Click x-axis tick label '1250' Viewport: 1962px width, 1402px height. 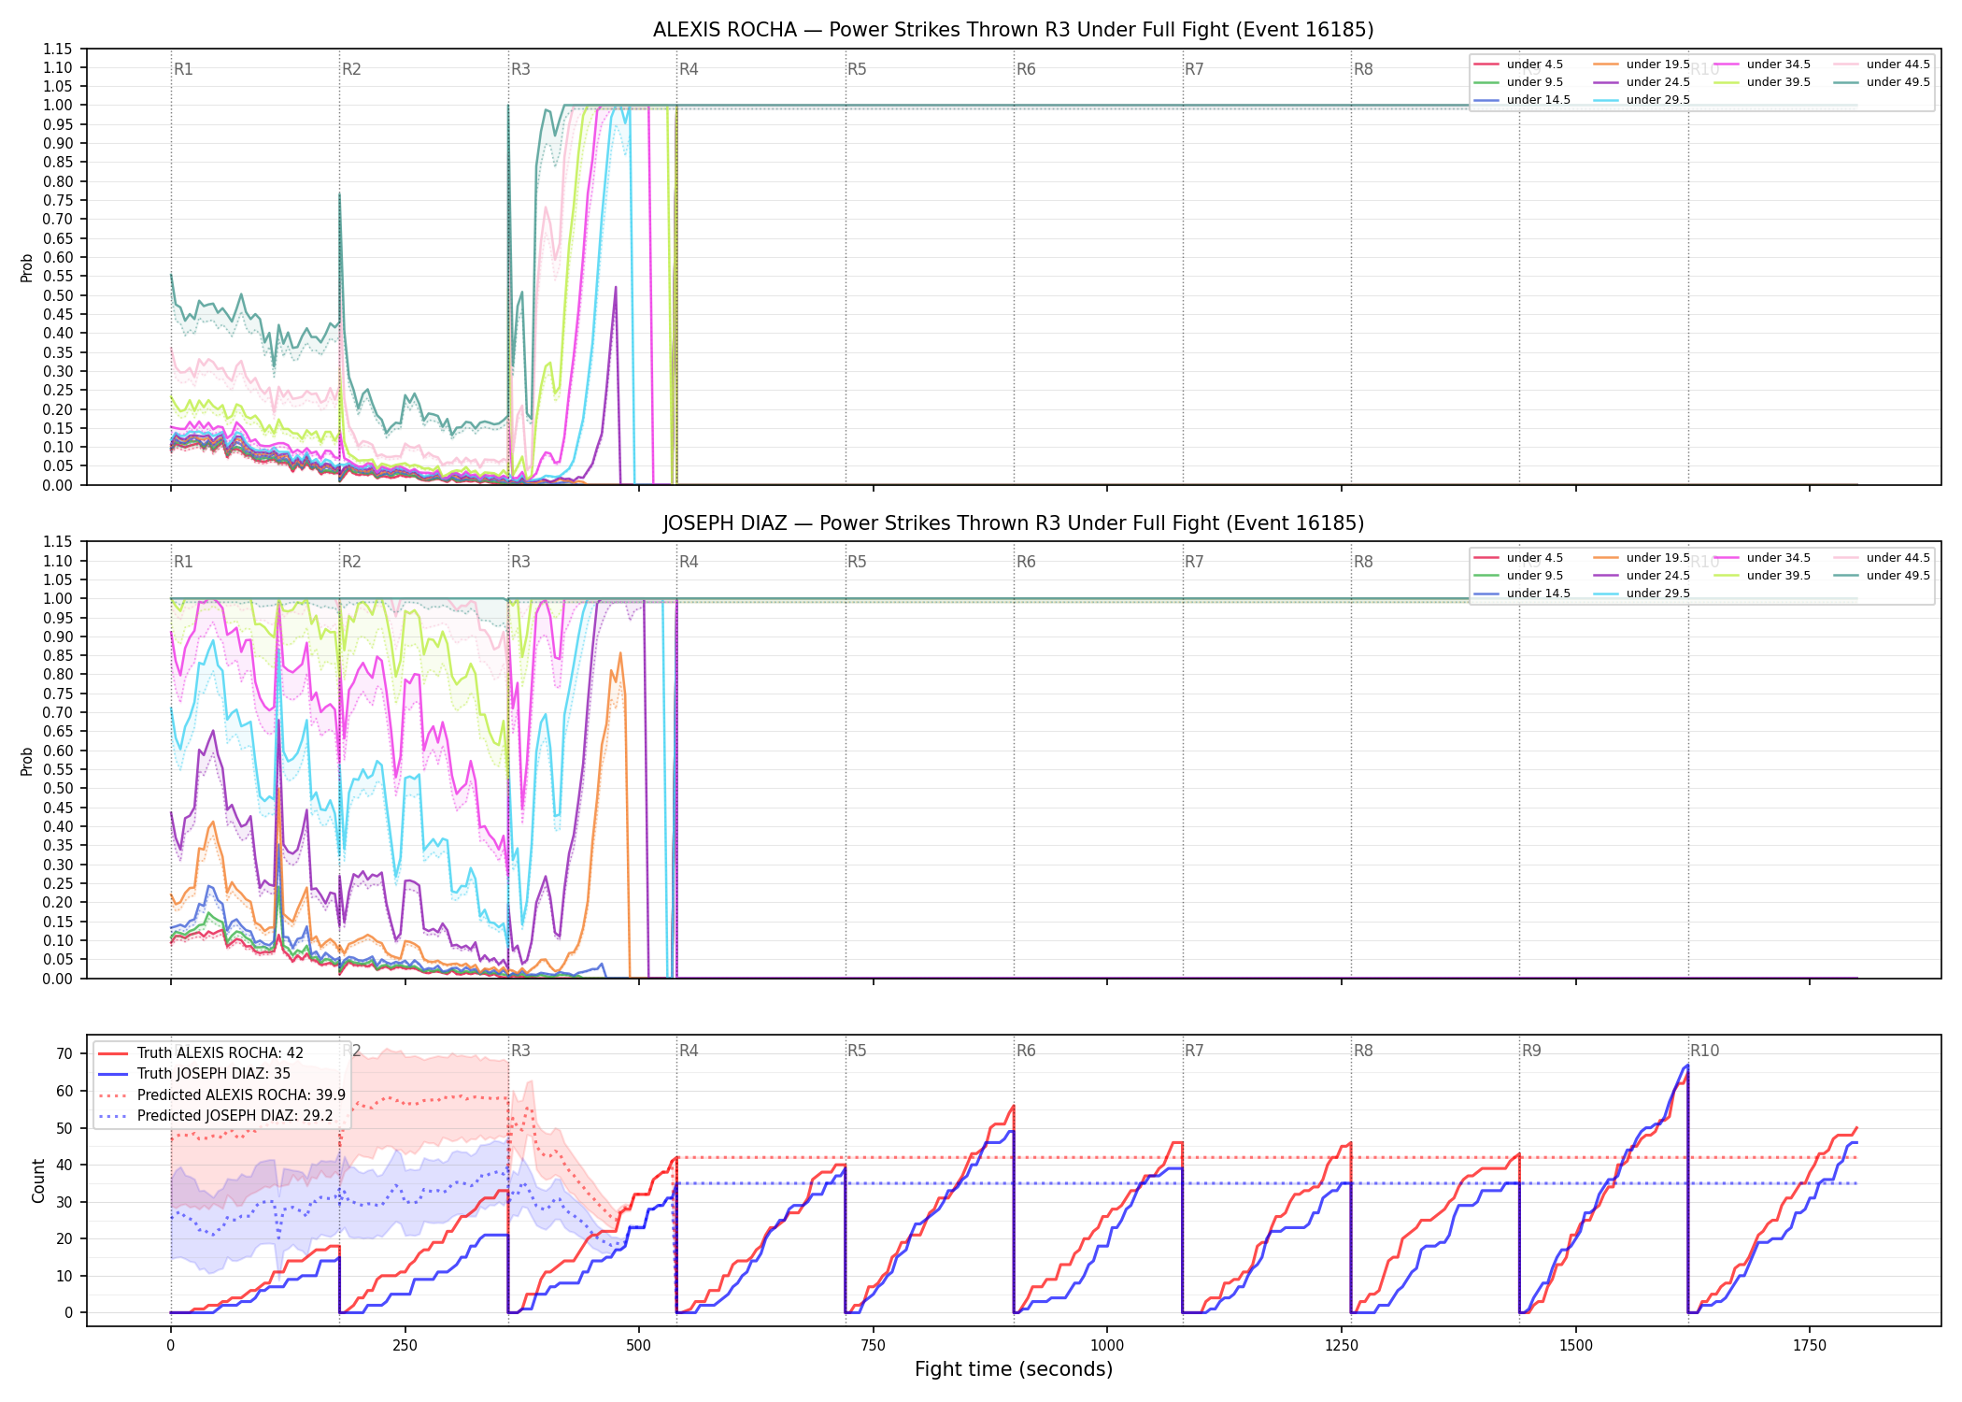click(x=1342, y=1346)
